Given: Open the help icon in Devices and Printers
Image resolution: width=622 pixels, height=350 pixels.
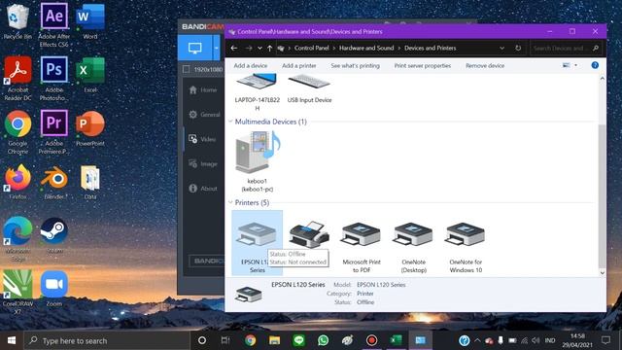Looking at the screenshot, I should (x=595, y=65).
